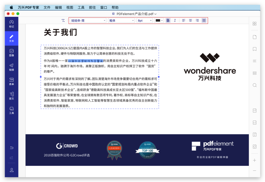
Task: Click the redo arrow in sidebar
Action: point(12,158)
